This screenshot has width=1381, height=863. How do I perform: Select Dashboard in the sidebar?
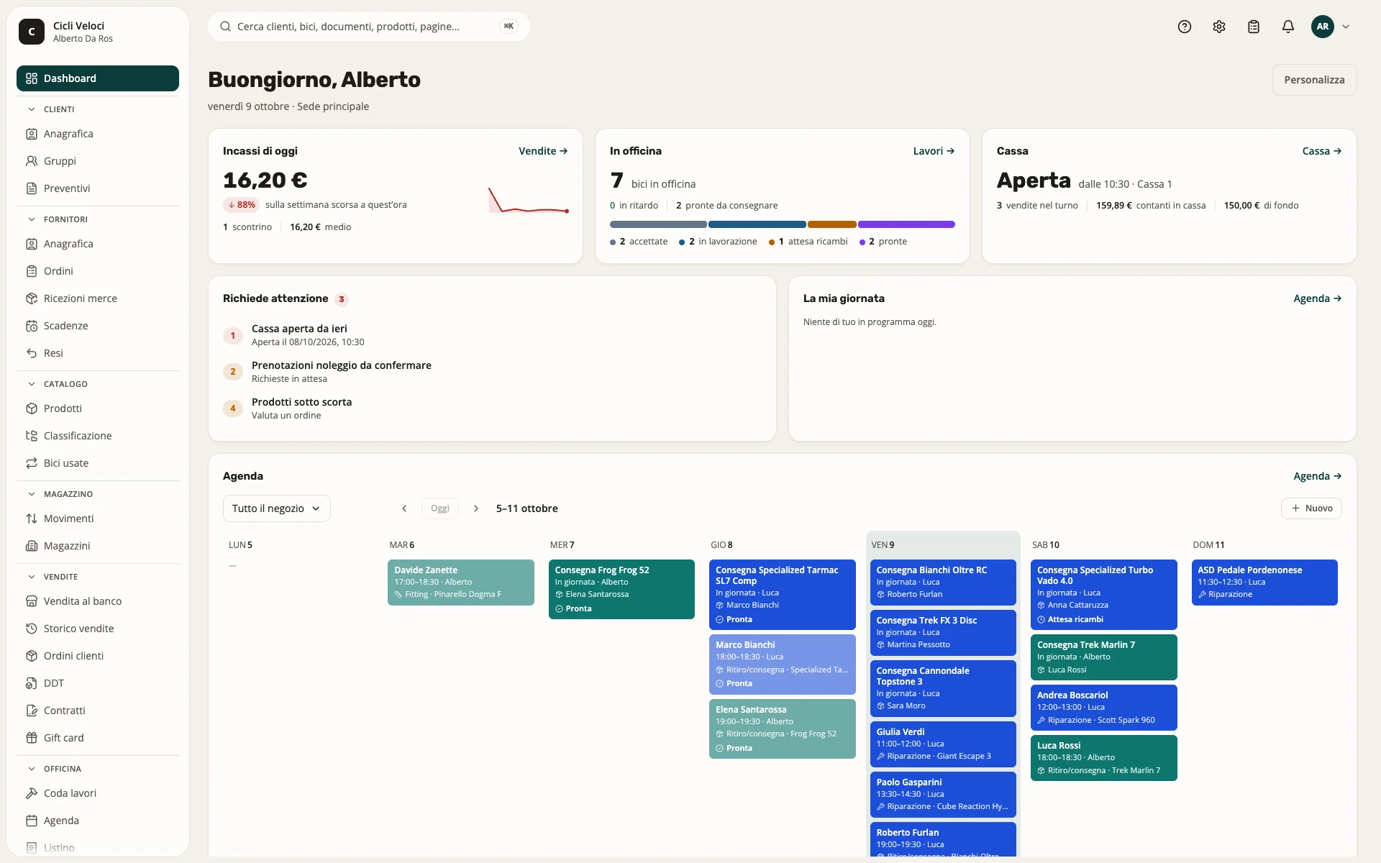click(98, 78)
